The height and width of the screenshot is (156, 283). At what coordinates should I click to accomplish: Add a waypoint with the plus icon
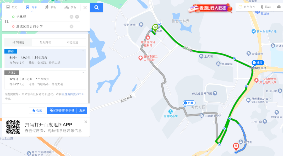tap(77, 17)
